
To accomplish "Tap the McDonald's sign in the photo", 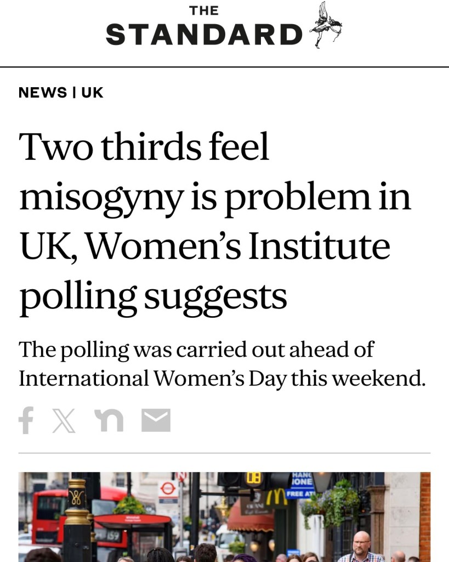I will click(x=276, y=497).
